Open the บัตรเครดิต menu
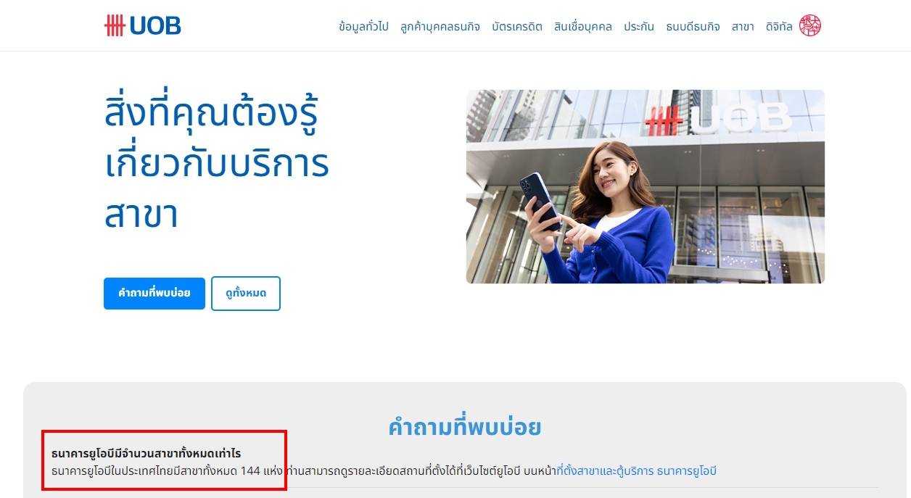This screenshot has height=498, width=911. [517, 27]
